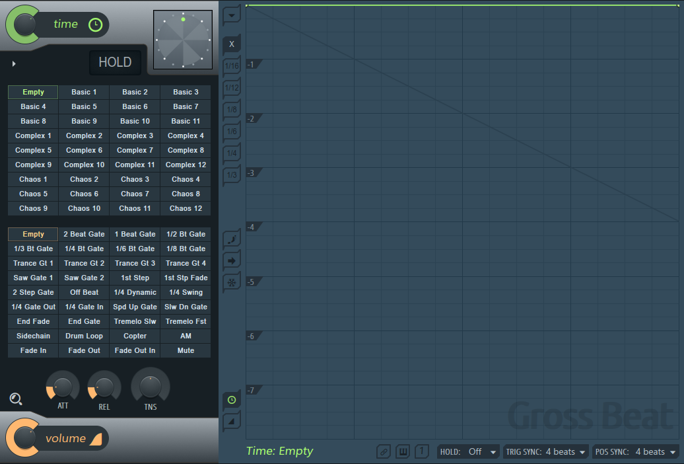Select the Tremelo Fst preset
684x464 pixels.
coord(186,322)
